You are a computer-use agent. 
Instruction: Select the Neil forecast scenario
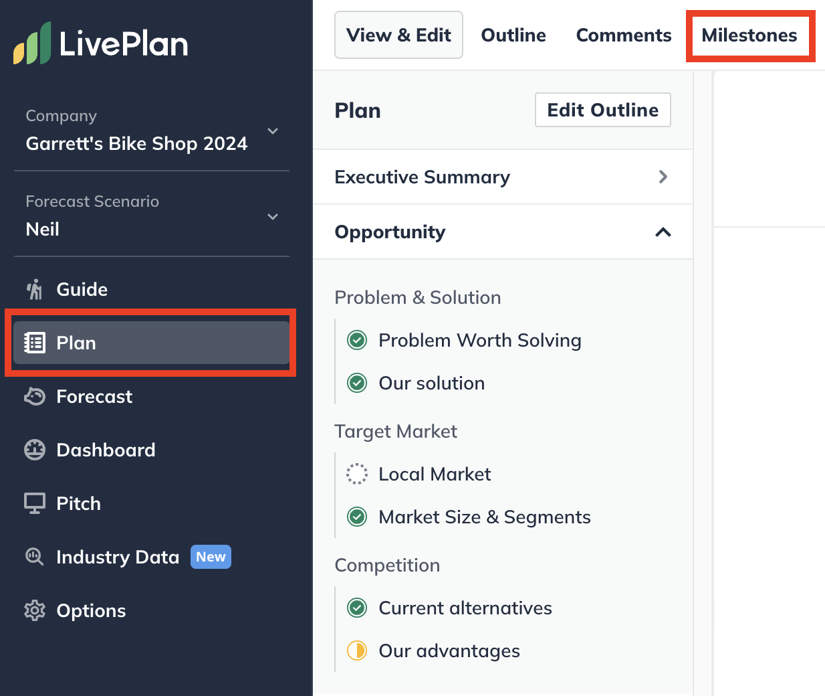coord(43,229)
